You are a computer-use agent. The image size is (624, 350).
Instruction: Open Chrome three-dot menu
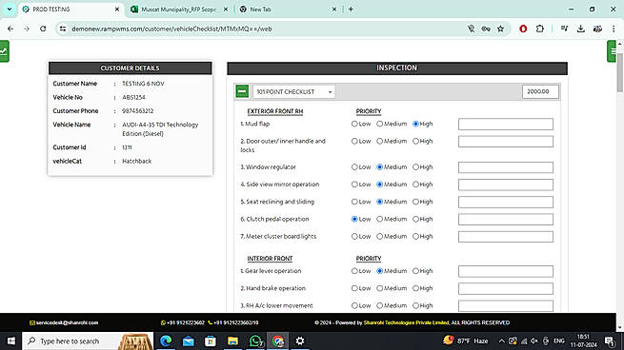coord(614,29)
